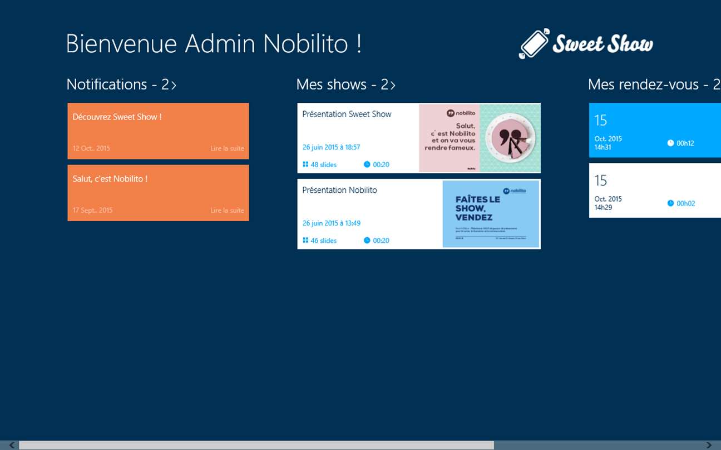Click the 17 Sept.. 2015 notification date

click(x=92, y=210)
